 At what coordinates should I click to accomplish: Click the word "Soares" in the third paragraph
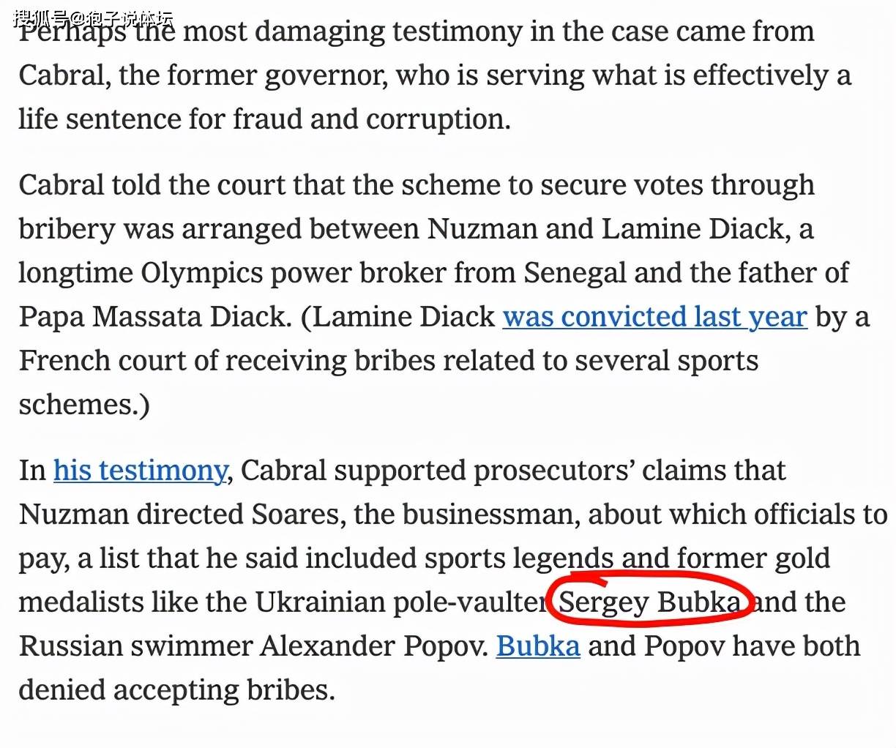click(x=296, y=515)
